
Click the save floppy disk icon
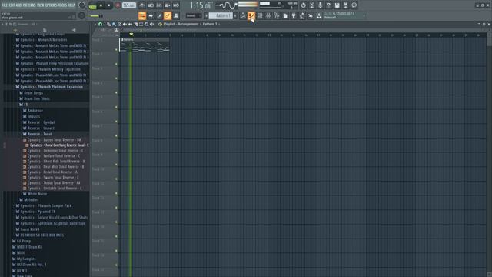337,5
